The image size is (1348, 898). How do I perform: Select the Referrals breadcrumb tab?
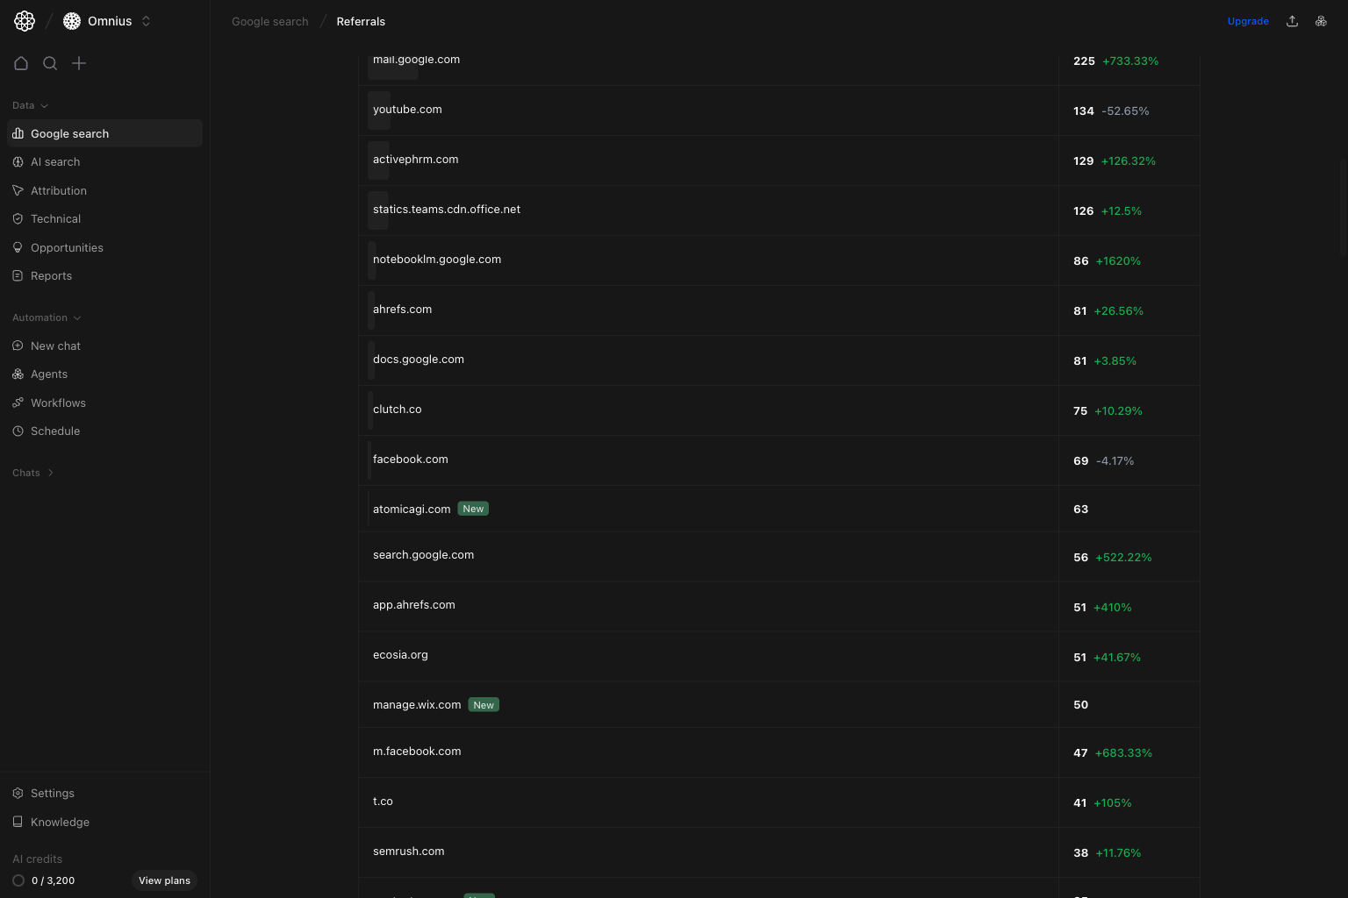[x=361, y=21]
